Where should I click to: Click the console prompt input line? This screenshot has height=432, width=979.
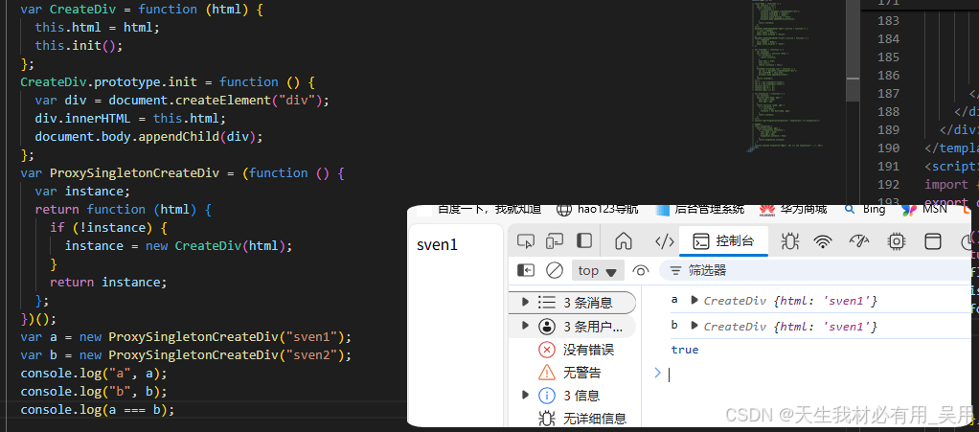(x=818, y=374)
